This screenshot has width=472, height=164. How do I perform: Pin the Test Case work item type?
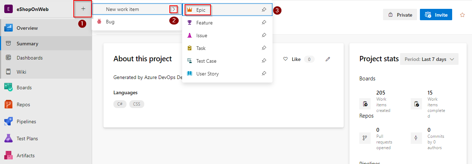click(x=264, y=61)
